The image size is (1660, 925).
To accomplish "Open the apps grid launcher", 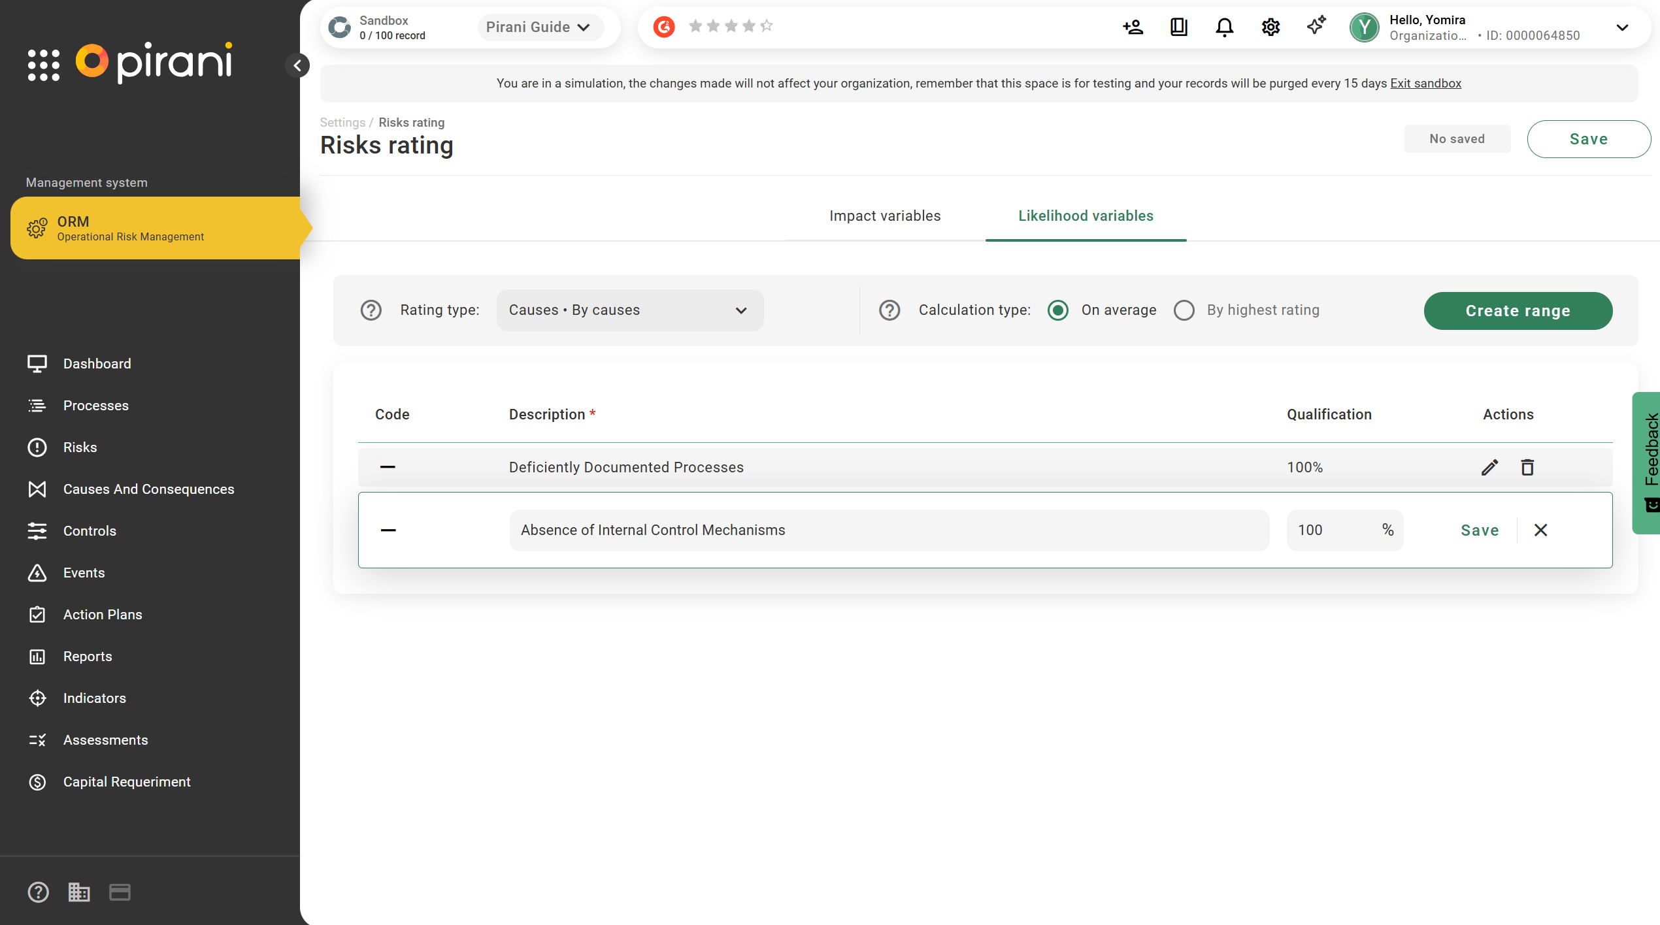I will coord(44,65).
